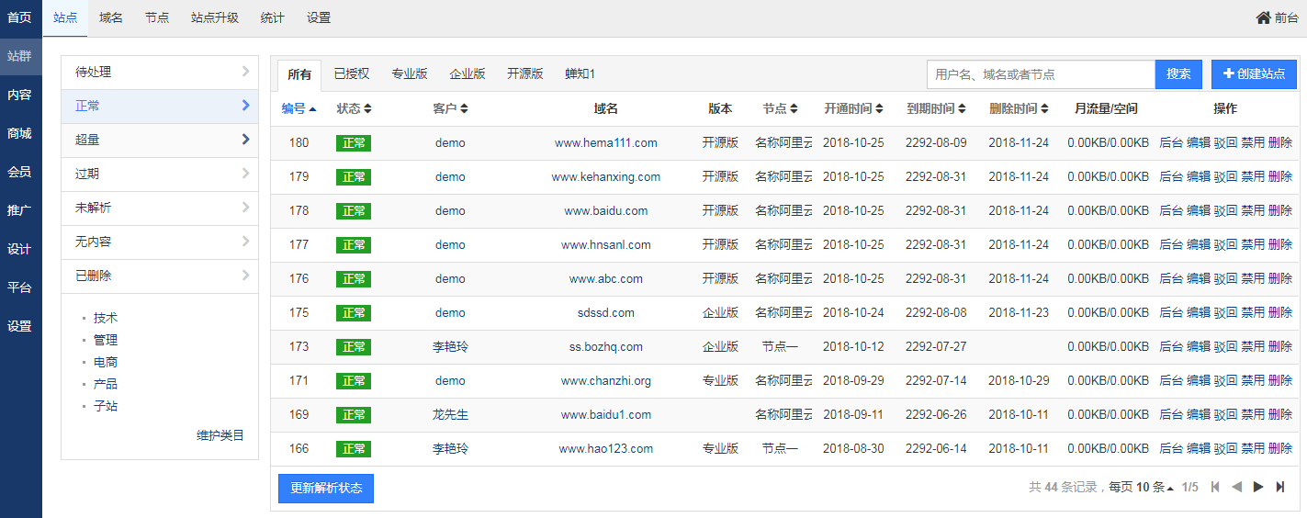Jump to the last page of records

tap(1280, 487)
